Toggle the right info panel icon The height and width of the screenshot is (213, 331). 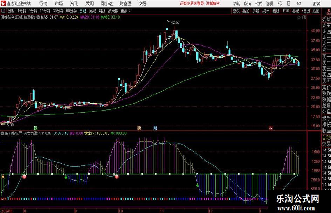coord(304,17)
